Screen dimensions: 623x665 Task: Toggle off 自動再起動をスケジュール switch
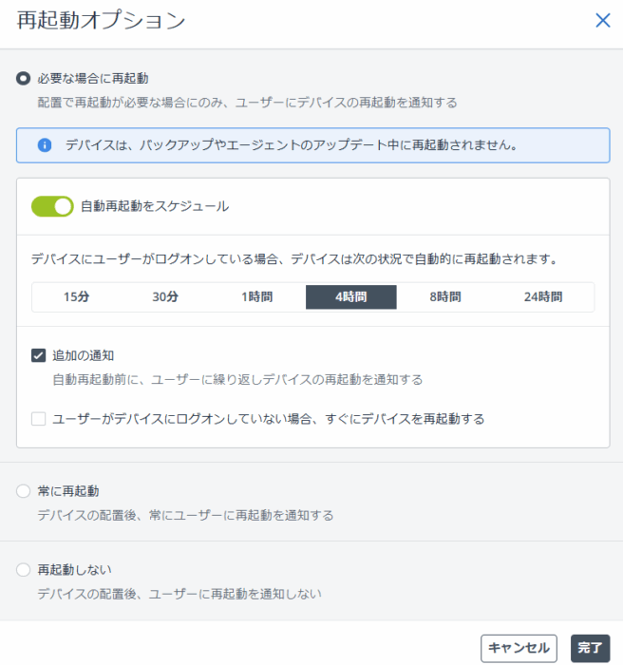pos(52,206)
